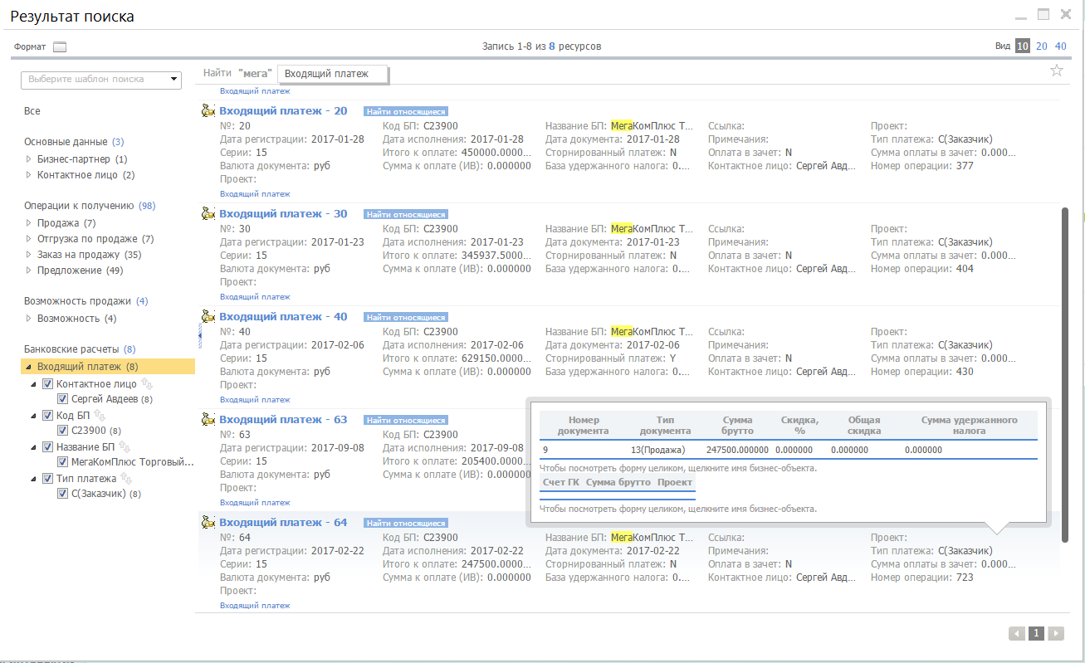Expand the Отгрузка по продаже node

[29, 239]
